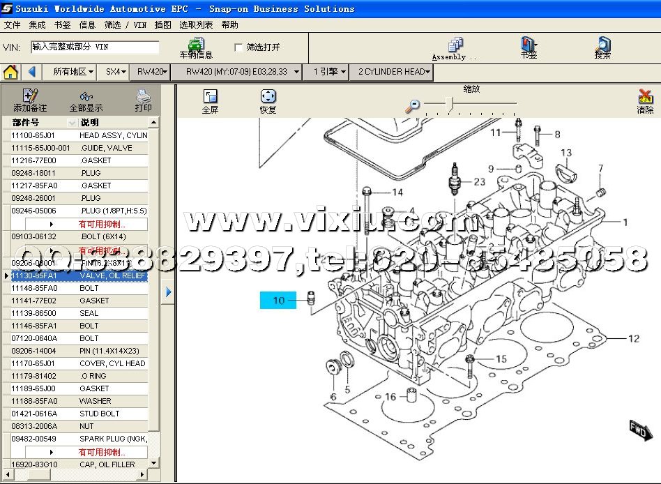Toggle the filter on (筛选打开) checkbox
Viewport: 661px width, 484px height.
tap(239, 47)
